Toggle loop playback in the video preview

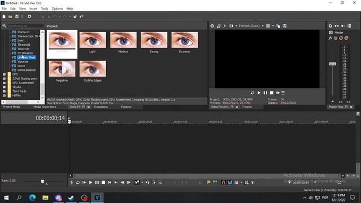pos(253,93)
